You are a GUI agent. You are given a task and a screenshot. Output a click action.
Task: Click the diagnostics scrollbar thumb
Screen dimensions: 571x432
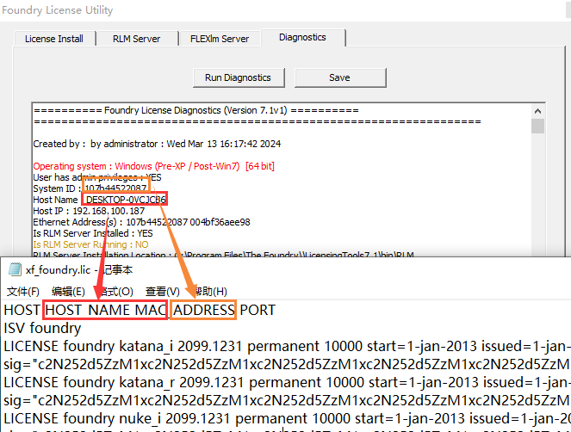tap(538, 127)
